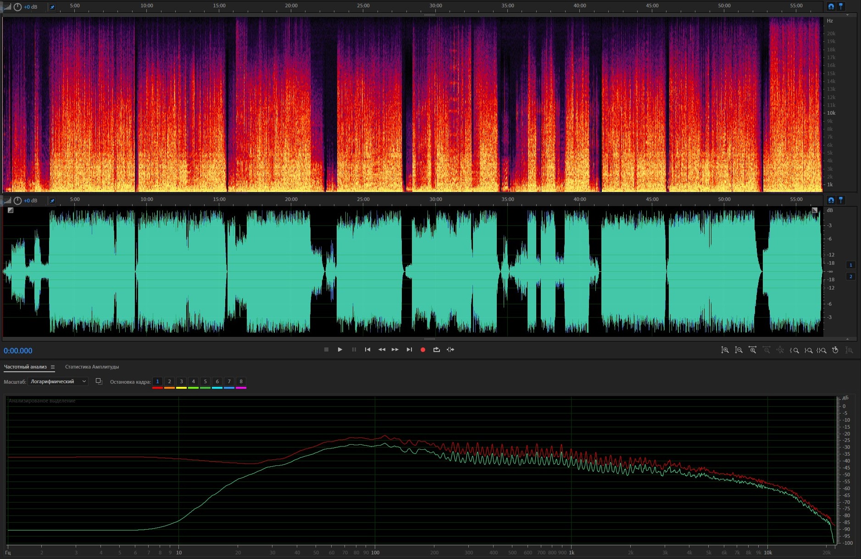Image resolution: width=861 pixels, height=559 pixels.
Task: Zoom to selection in-point icon
Action: click(x=794, y=350)
